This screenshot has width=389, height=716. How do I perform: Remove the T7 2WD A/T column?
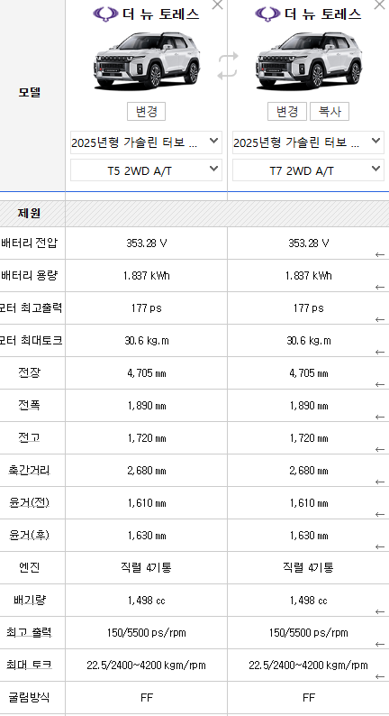379,5
